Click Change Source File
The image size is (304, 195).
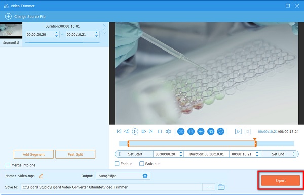[x=25, y=17]
